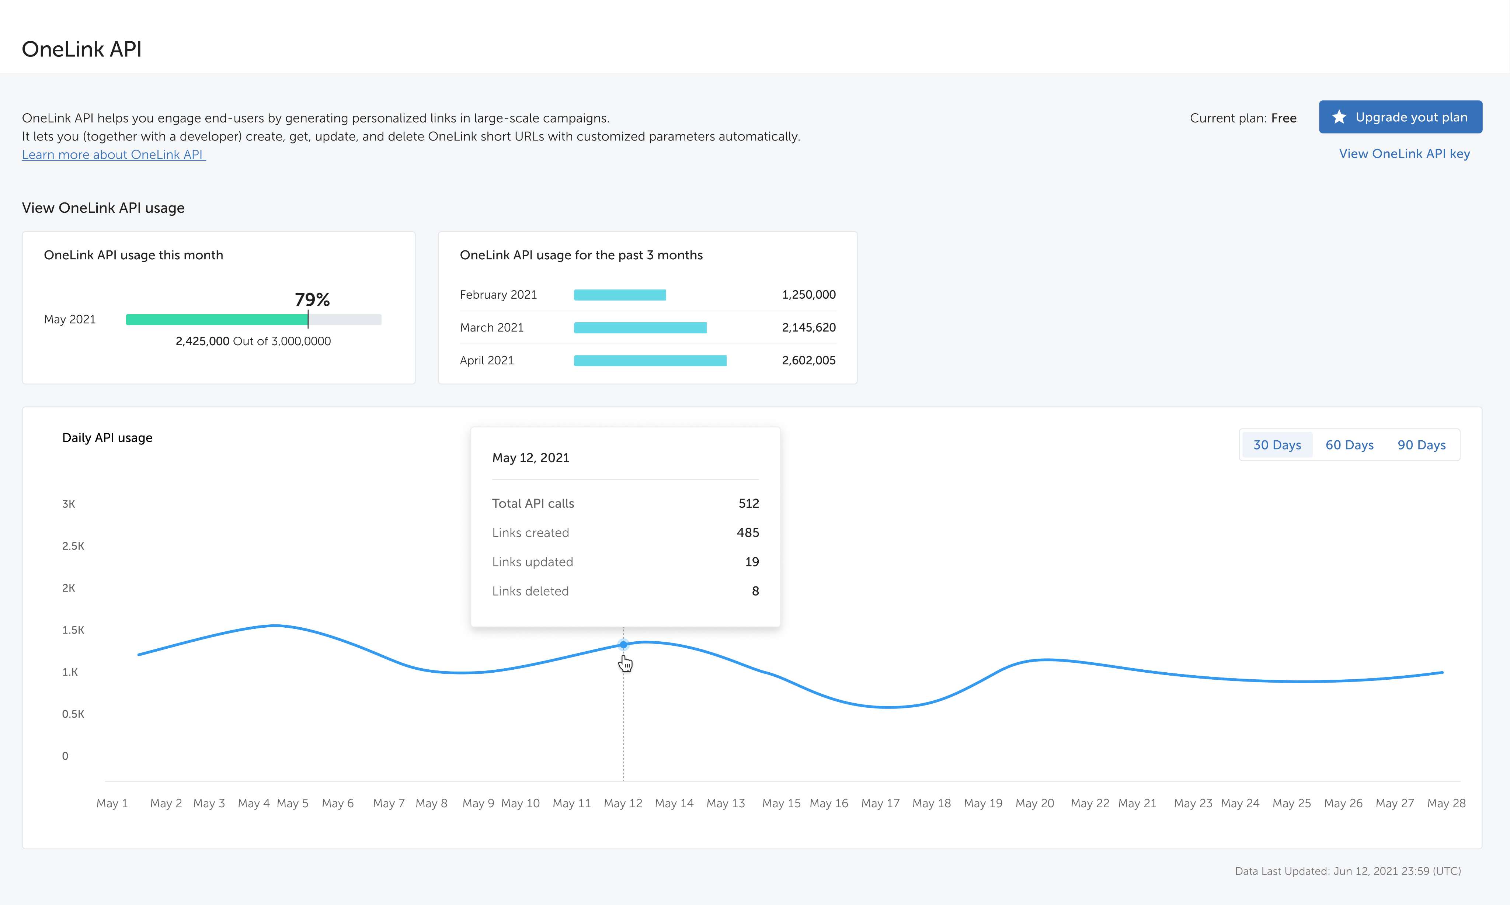Click the May 1 axis label
The image size is (1510, 905).
click(112, 803)
